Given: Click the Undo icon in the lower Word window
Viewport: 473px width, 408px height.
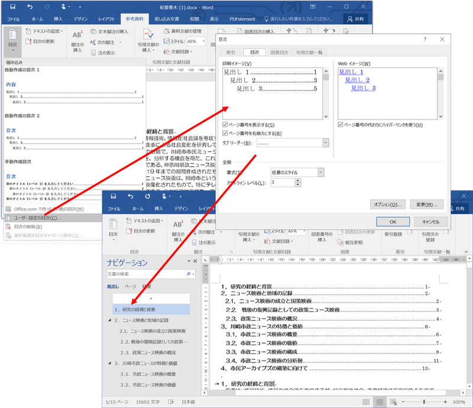Looking at the screenshot, I should (x=130, y=196).
